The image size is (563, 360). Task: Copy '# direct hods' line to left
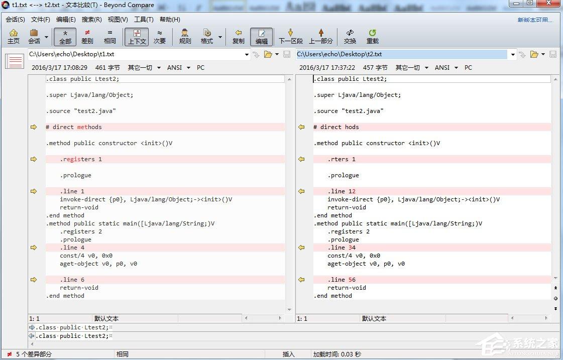click(x=301, y=127)
